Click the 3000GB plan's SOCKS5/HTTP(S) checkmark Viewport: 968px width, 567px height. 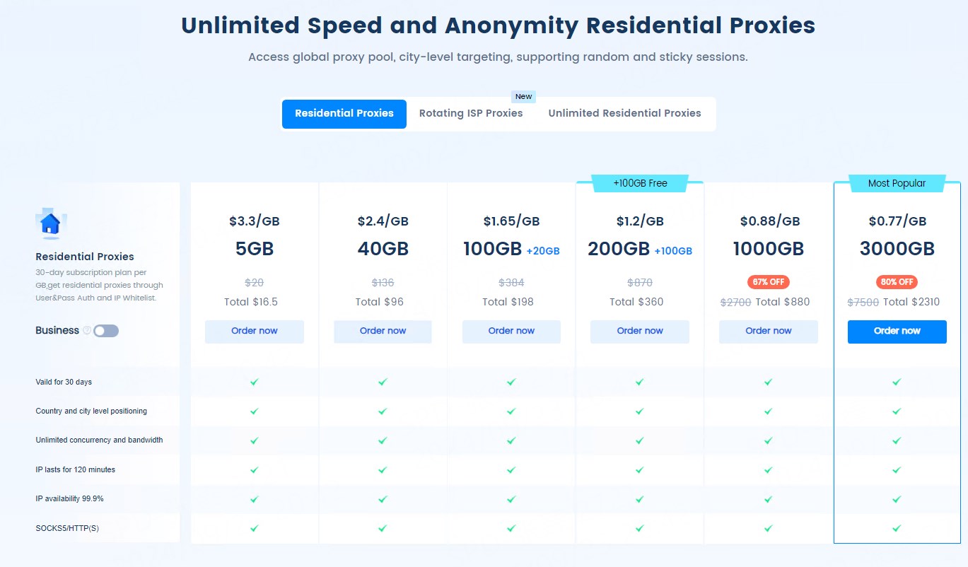(x=897, y=528)
